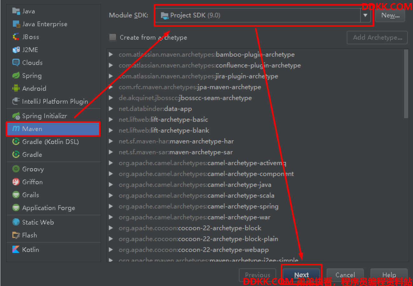This screenshot has height=286, width=413.
Task: Select cocoon-22-archetype-block row
Action: tap(255, 228)
